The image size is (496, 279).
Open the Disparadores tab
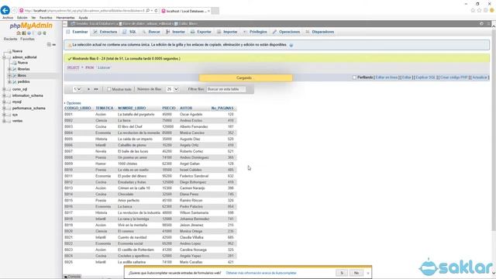[319, 32]
